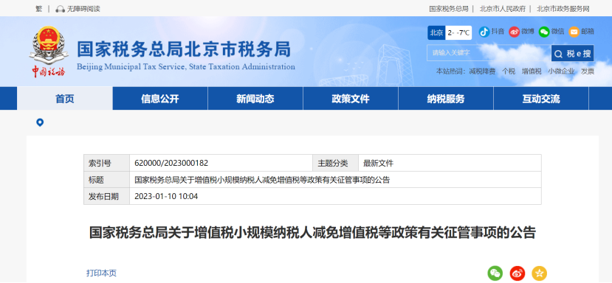Share article via green WeChat icon
Image resolution: width=612 pixels, height=283 pixels.
pos(495,273)
